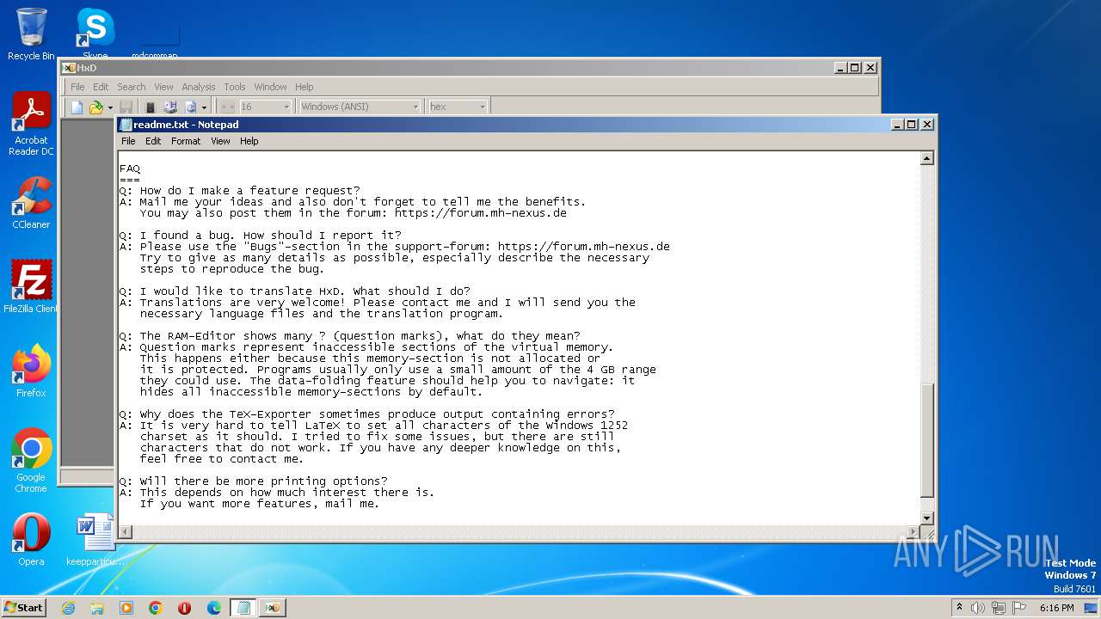Open HxD File menu
The height and width of the screenshot is (619, 1101).
77,87
